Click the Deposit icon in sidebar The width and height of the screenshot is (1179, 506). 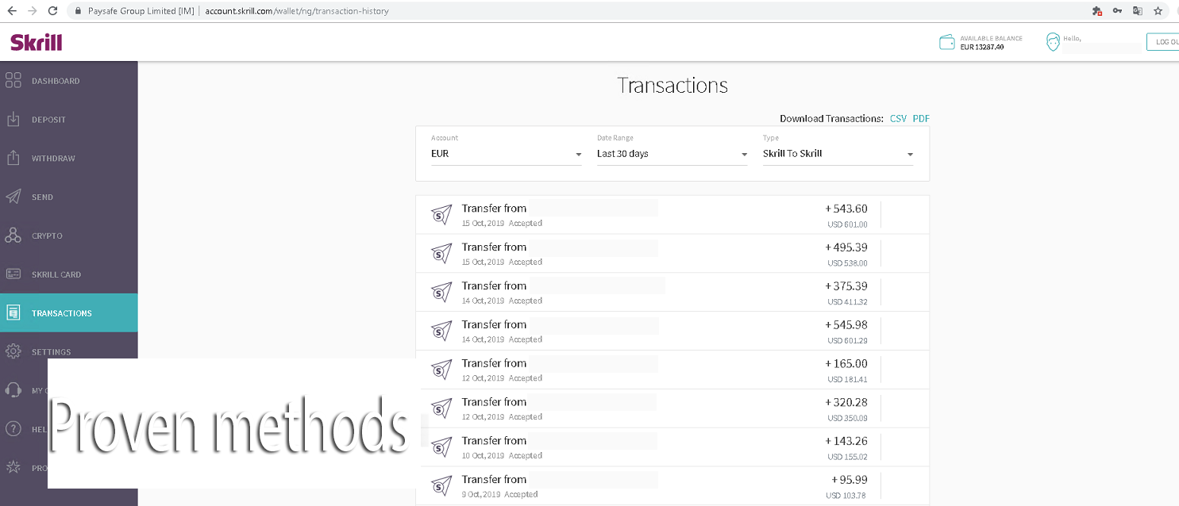(13, 120)
